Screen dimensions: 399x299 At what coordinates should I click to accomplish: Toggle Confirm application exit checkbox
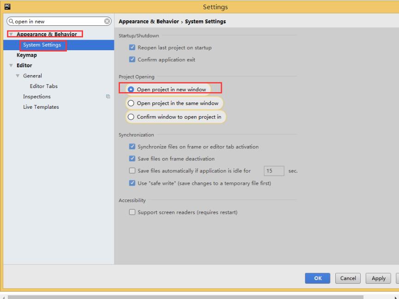pos(132,59)
